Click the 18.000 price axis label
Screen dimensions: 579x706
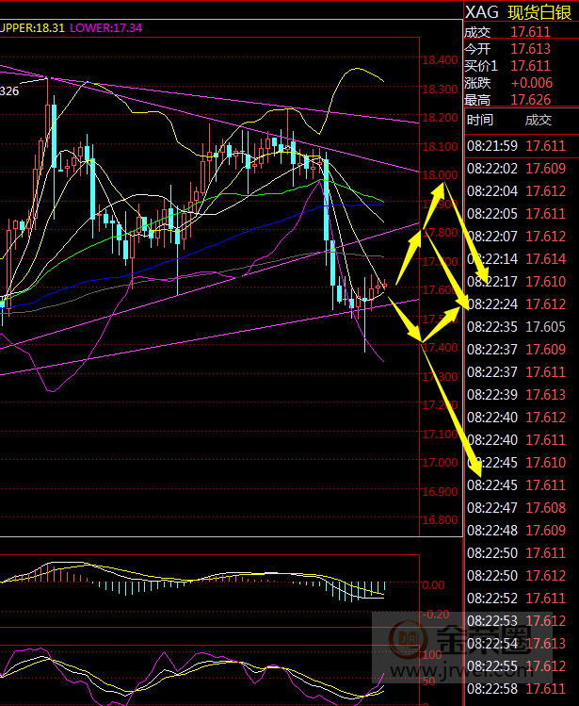(440, 175)
